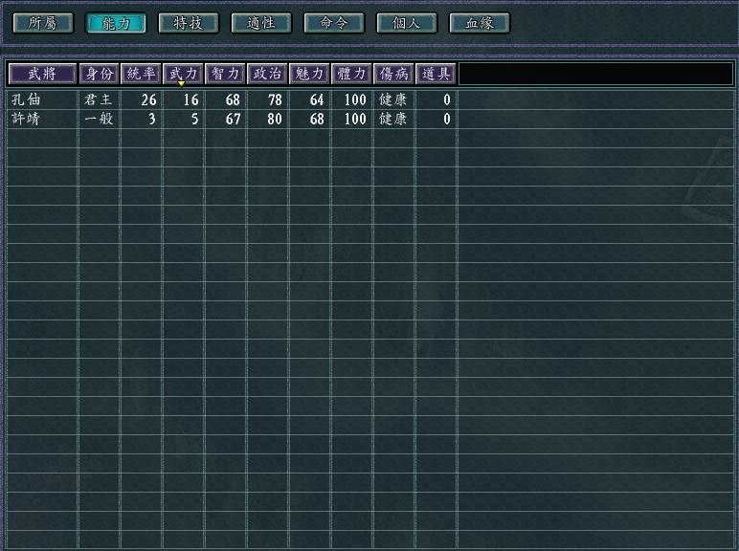Click 孔伷's 魅力 value 64
739x551 pixels.
[x=317, y=99]
